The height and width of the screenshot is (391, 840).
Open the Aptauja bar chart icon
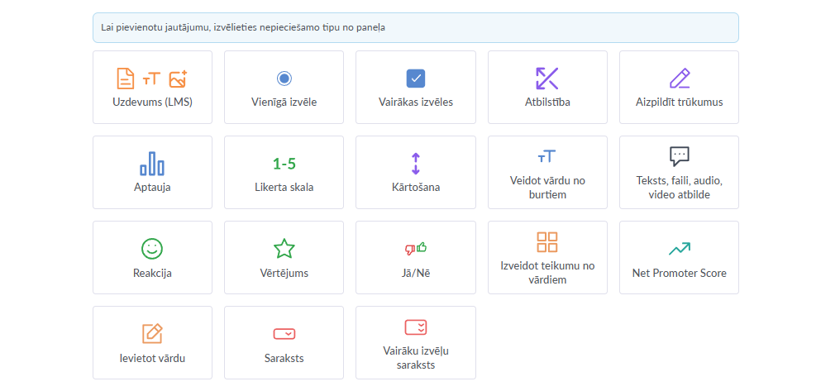152,164
